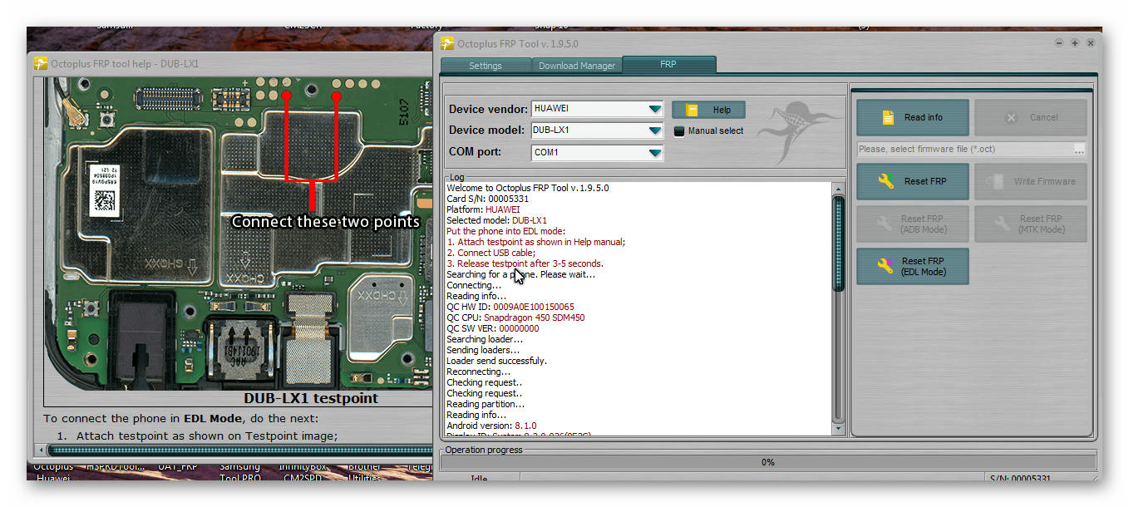Minimize the Octoplus FRP Tool window
Image resolution: width=1129 pixels, height=507 pixels.
(1060, 43)
